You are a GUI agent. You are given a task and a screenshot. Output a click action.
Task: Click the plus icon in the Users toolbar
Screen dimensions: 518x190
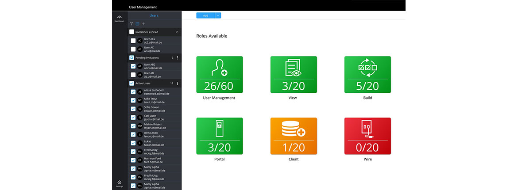(x=143, y=24)
